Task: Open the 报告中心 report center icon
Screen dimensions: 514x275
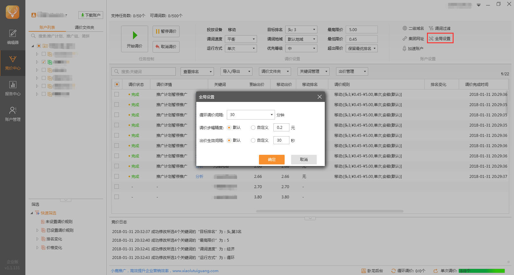Action: coord(13,85)
